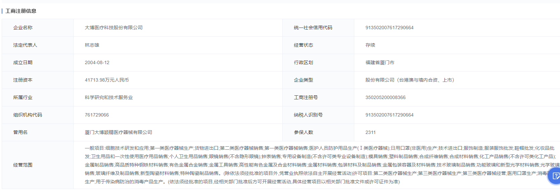Viewport: 560px width, 190px height.
Task: Click the 行政区划 label
Action: (x=304, y=62)
